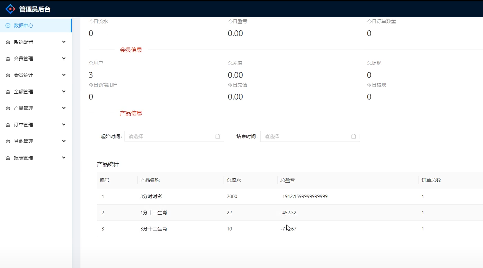
Task: Click the 会员统计 sidebar icon
Action: pos(8,75)
